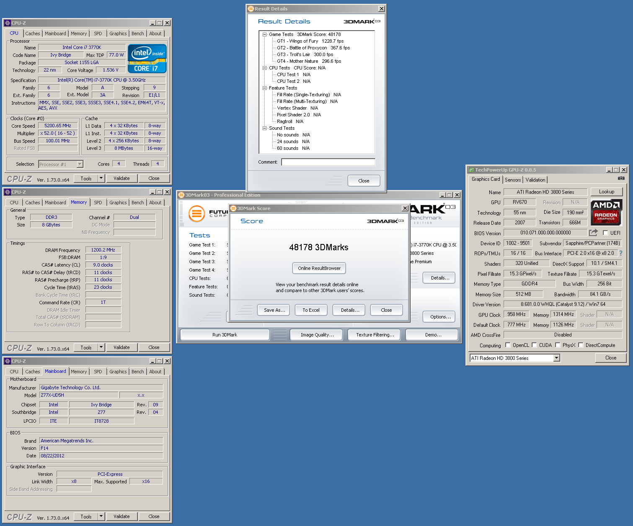Viewport: 633px width, 526px height.
Task: Collapse the Feature Tests tree node
Action: pyautogui.click(x=265, y=88)
